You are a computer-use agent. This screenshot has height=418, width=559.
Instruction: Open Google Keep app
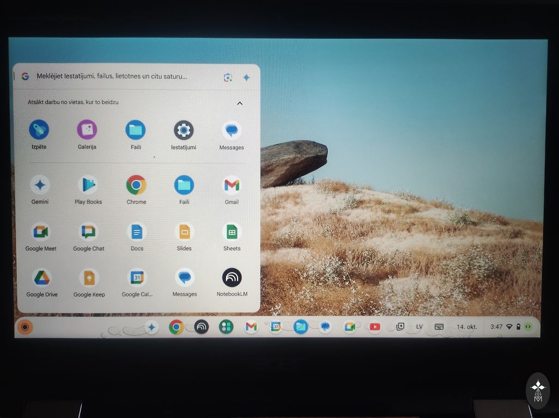(89, 278)
